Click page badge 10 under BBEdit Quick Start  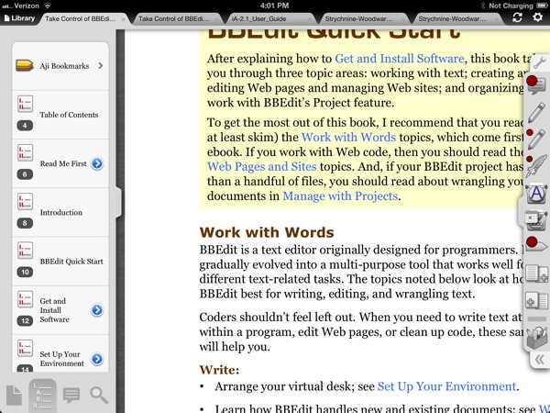[x=25, y=272]
